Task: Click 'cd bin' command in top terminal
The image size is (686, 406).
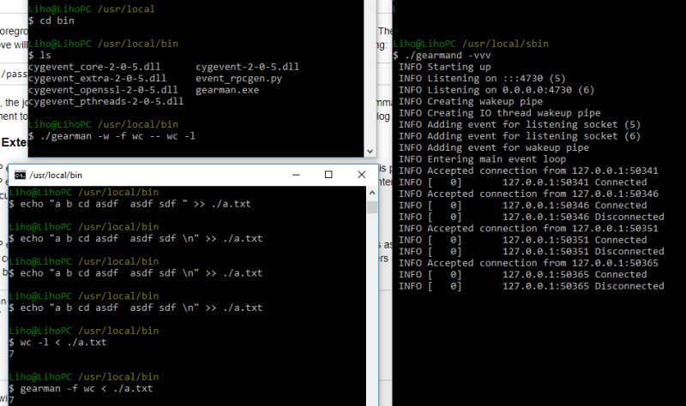Action: tap(57, 21)
